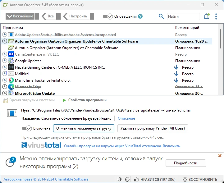Toggle the Оповещения notifications switch
This screenshot has width=224, height=183.
(108, 16)
